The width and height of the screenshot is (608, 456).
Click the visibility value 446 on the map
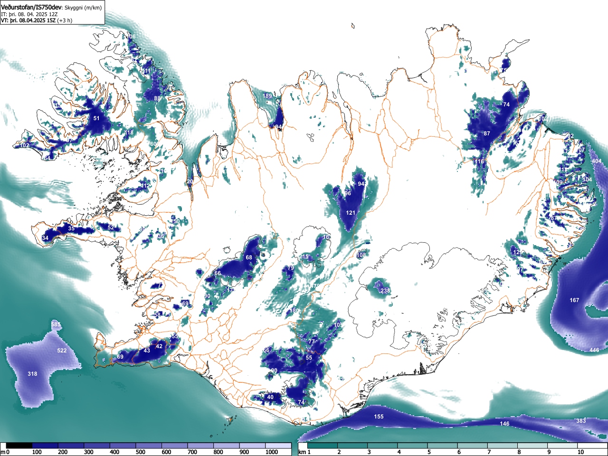pyautogui.click(x=594, y=350)
